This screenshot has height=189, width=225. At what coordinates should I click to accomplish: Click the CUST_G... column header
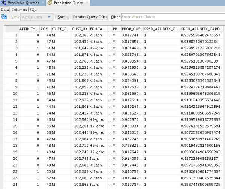(61, 29)
